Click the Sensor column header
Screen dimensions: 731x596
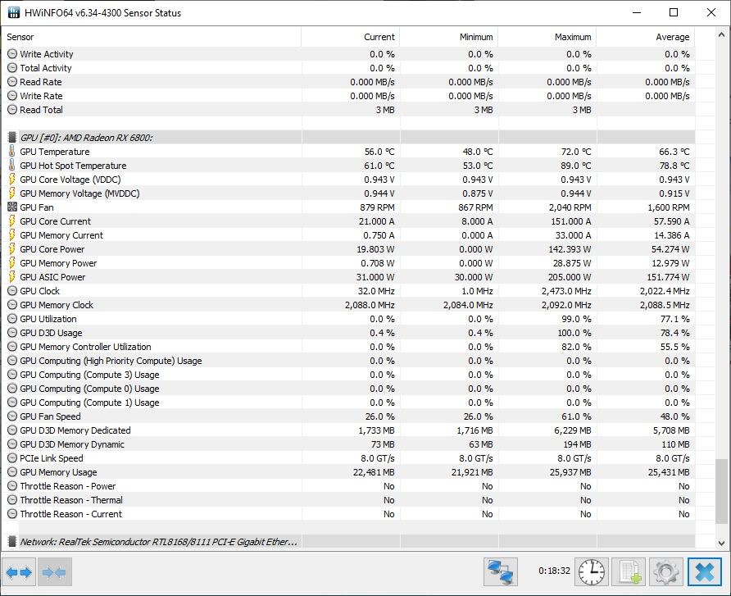click(x=152, y=37)
